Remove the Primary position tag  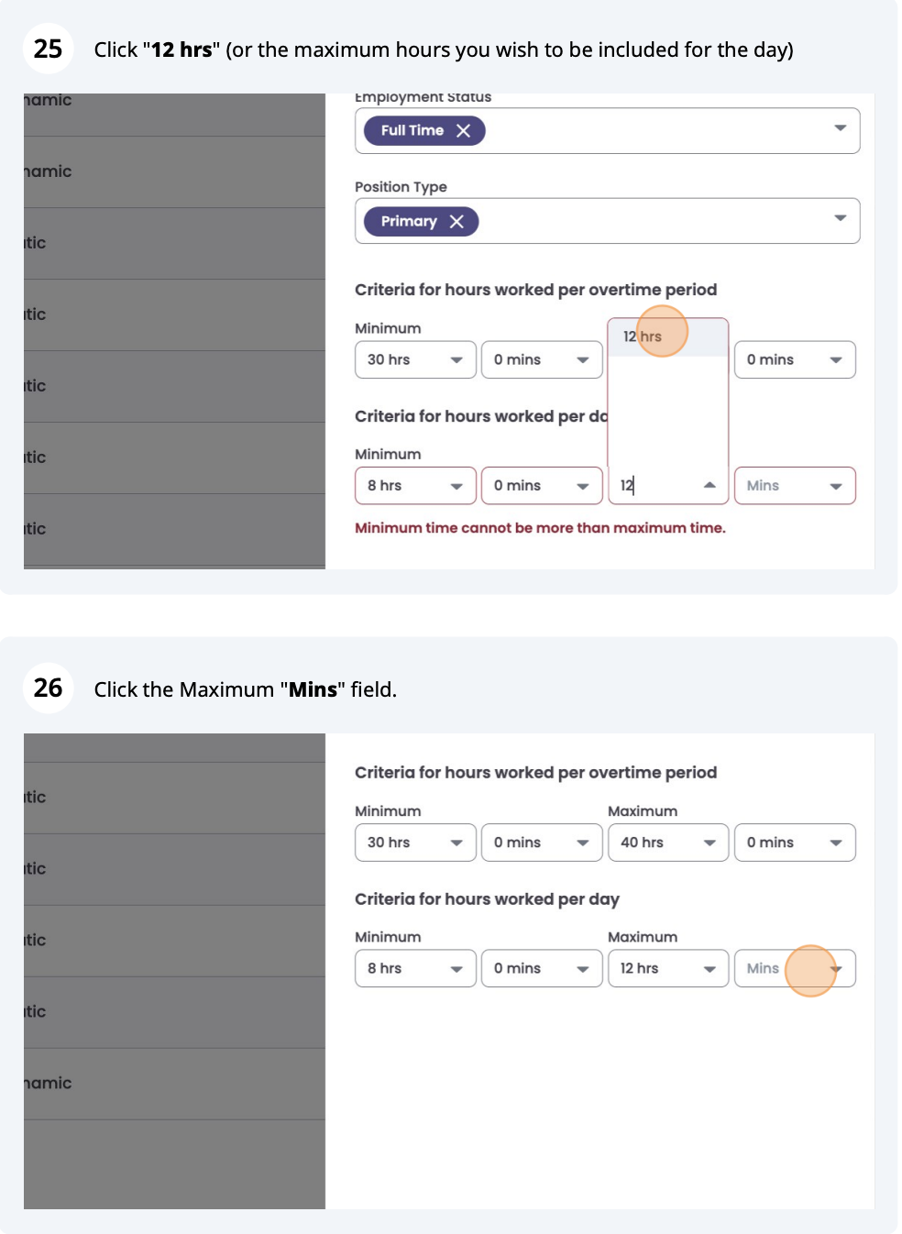(x=456, y=222)
